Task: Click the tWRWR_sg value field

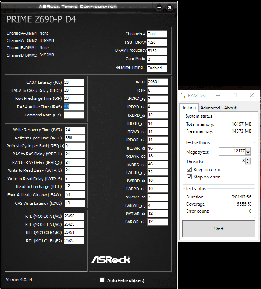Action: pyautogui.click(x=158, y=197)
